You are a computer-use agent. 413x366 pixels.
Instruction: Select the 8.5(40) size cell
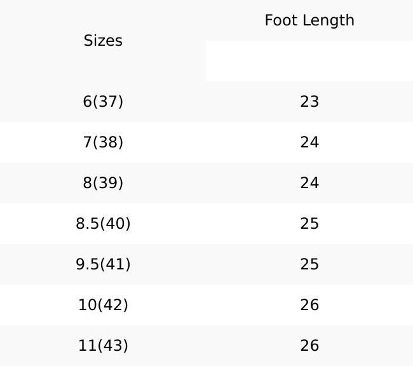click(x=103, y=224)
